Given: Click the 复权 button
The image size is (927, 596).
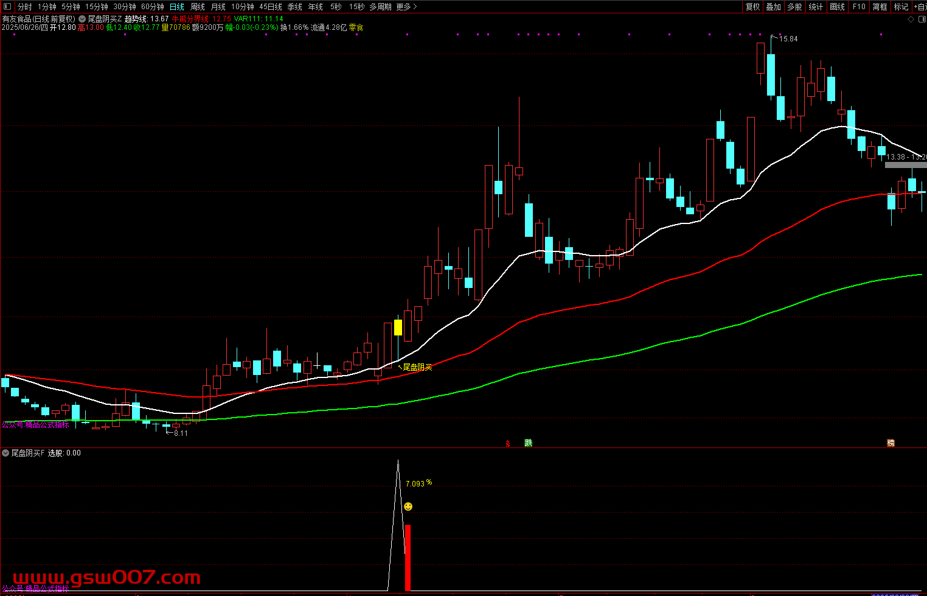Looking at the screenshot, I should pyautogui.click(x=752, y=7).
